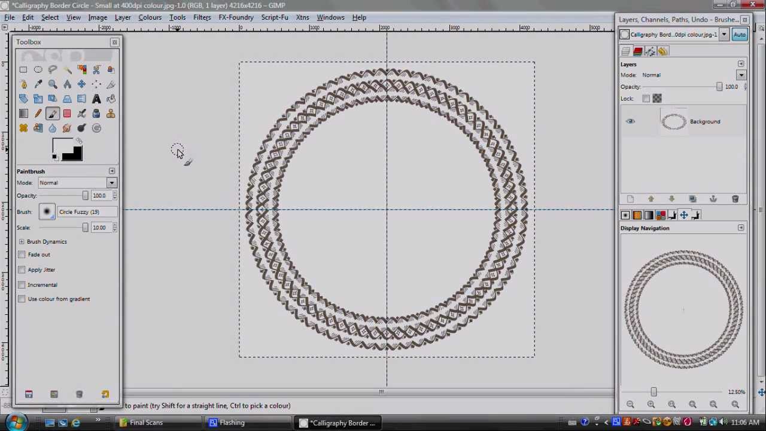Toggle the Auto button in dock
This screenshot has width=766, height=431.
(x=740, y=35)
